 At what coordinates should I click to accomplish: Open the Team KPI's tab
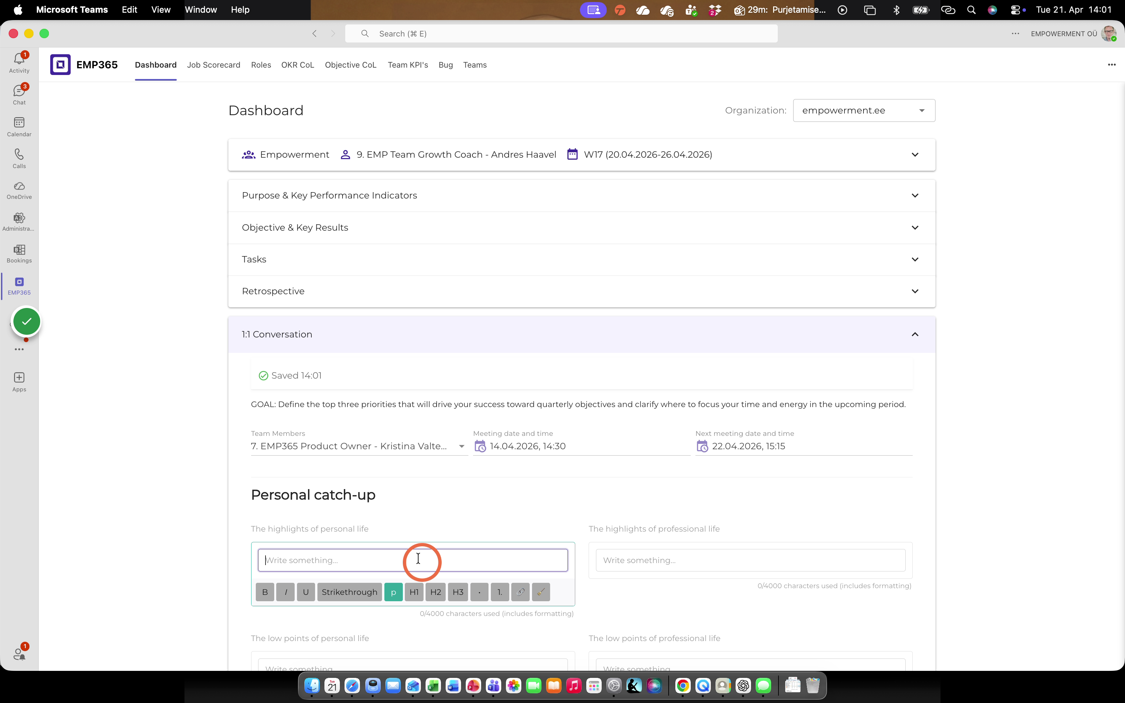[408, 65]
